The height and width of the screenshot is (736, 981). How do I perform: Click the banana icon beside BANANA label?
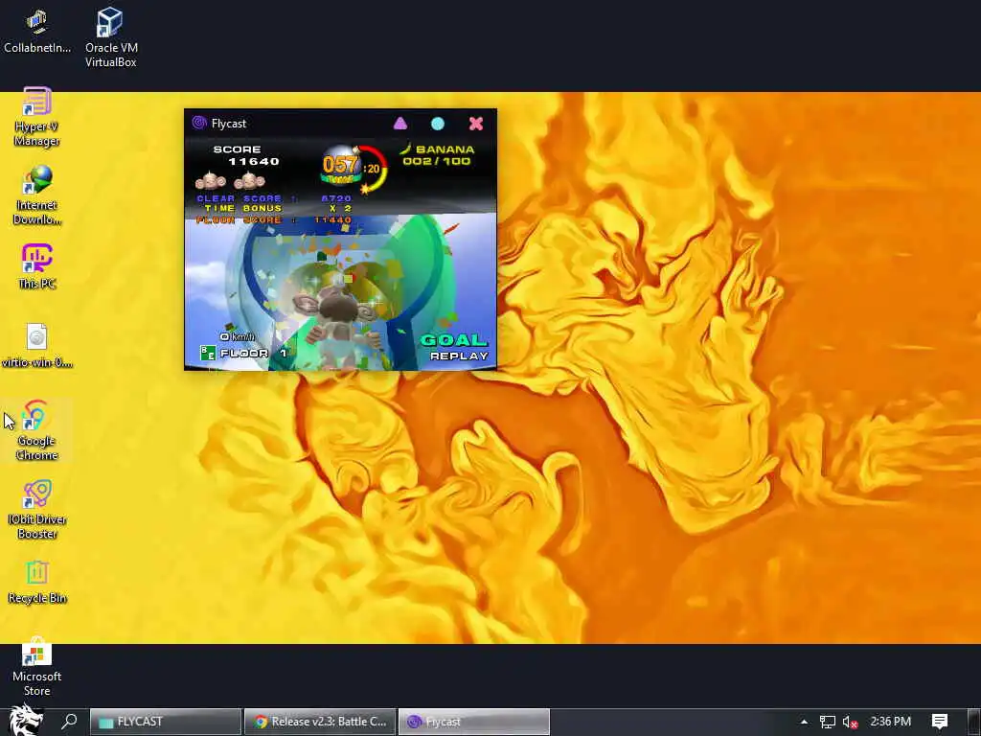point(406,149)
